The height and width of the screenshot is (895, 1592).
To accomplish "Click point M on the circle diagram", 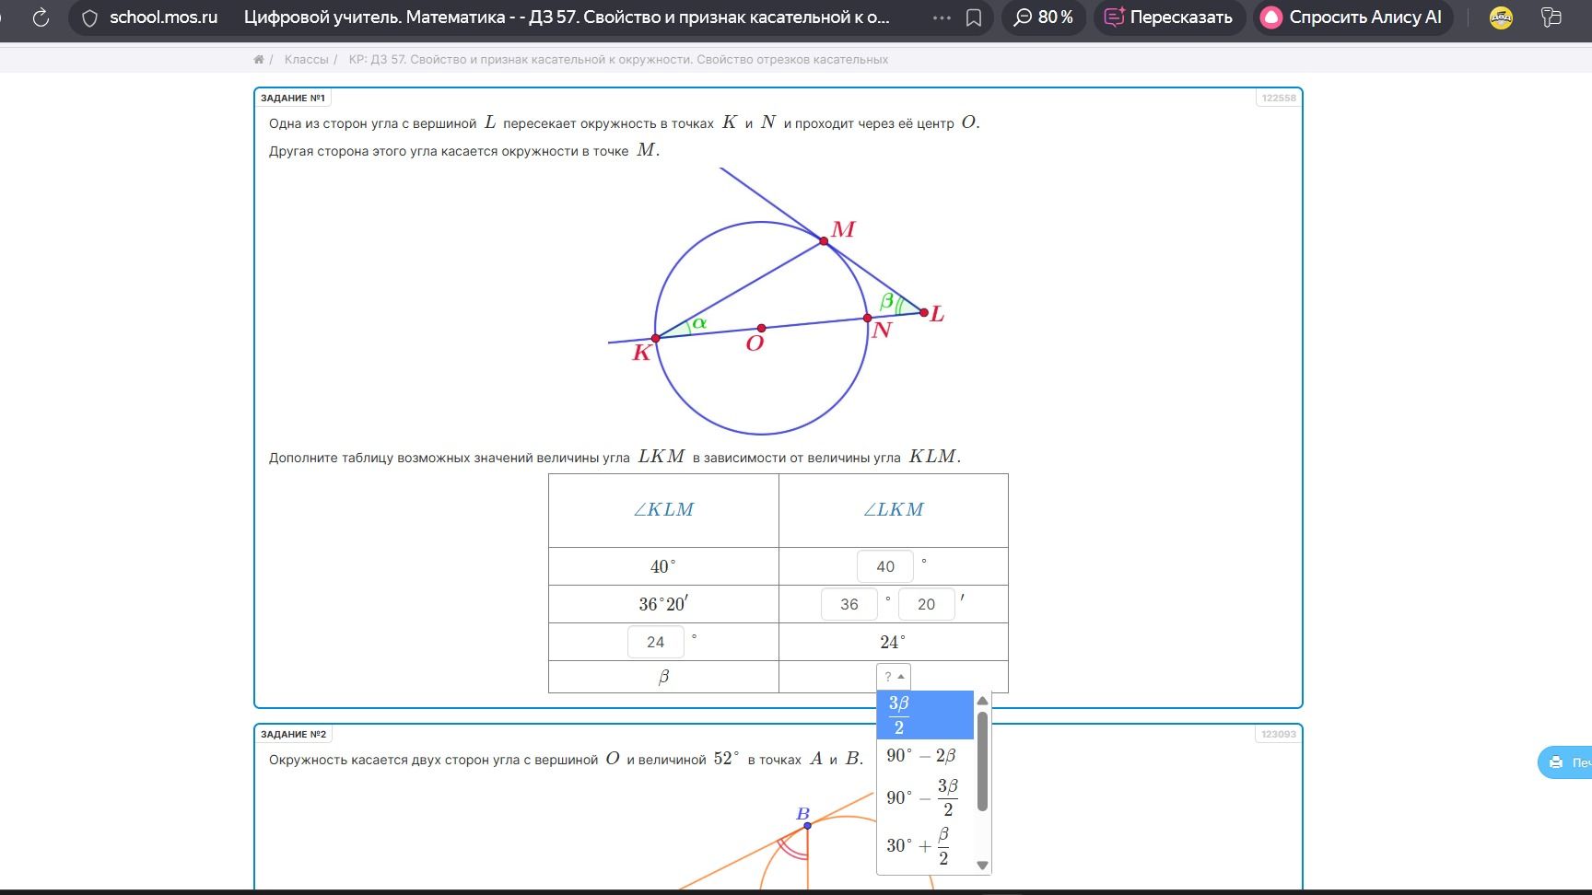I will 824,241.
